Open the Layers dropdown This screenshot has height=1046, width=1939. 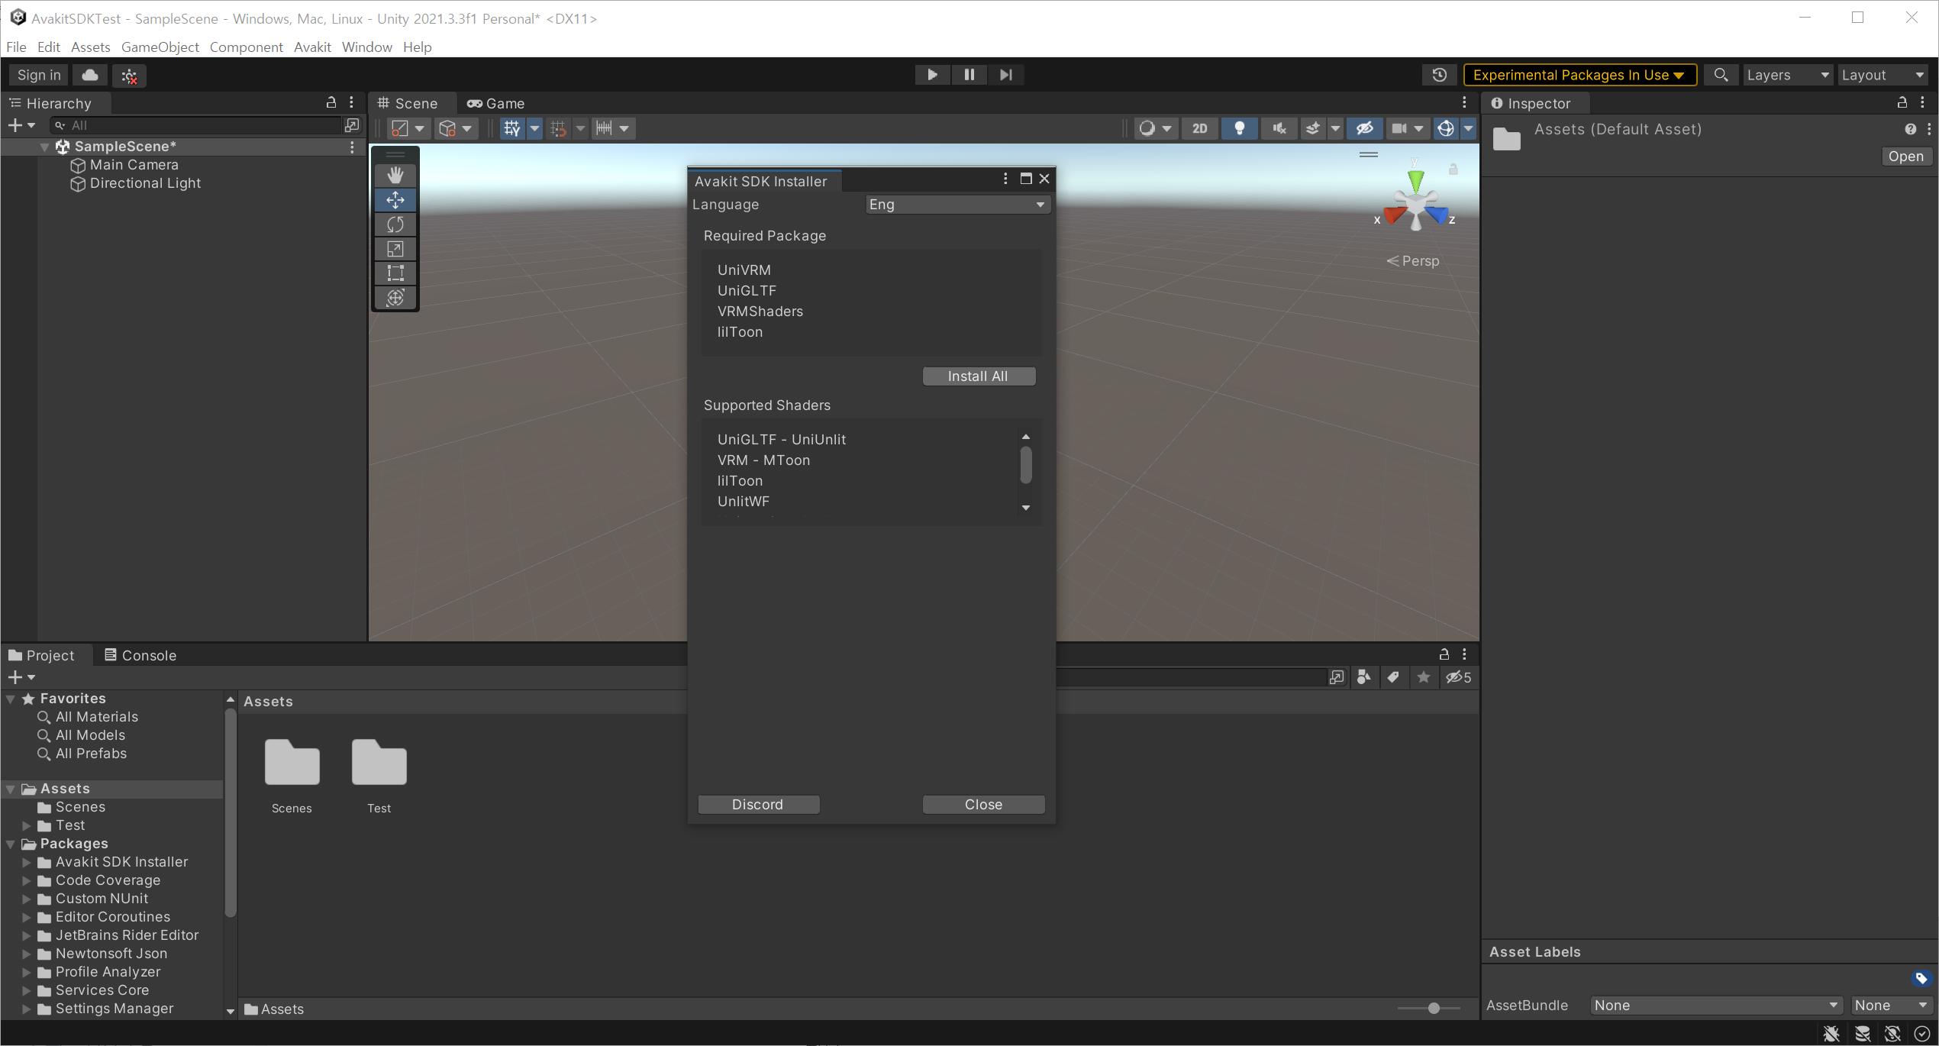(1787, 74)
